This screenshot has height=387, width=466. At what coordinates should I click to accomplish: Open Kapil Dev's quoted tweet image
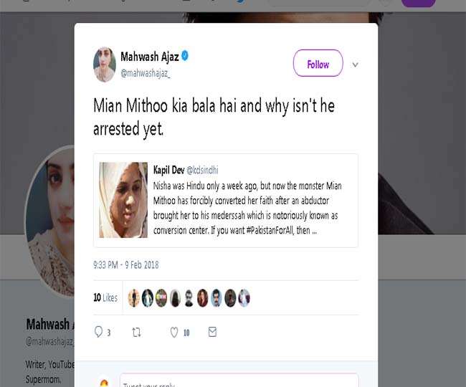coord(123,200)
